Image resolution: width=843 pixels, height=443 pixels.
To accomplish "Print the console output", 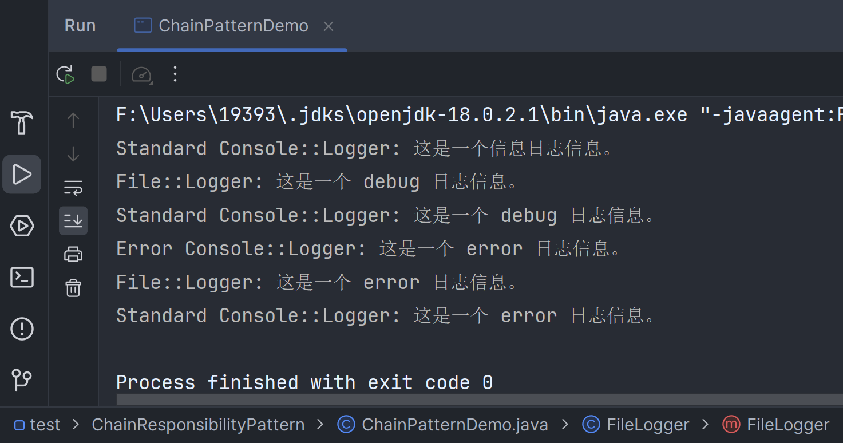I will point(73,254).
